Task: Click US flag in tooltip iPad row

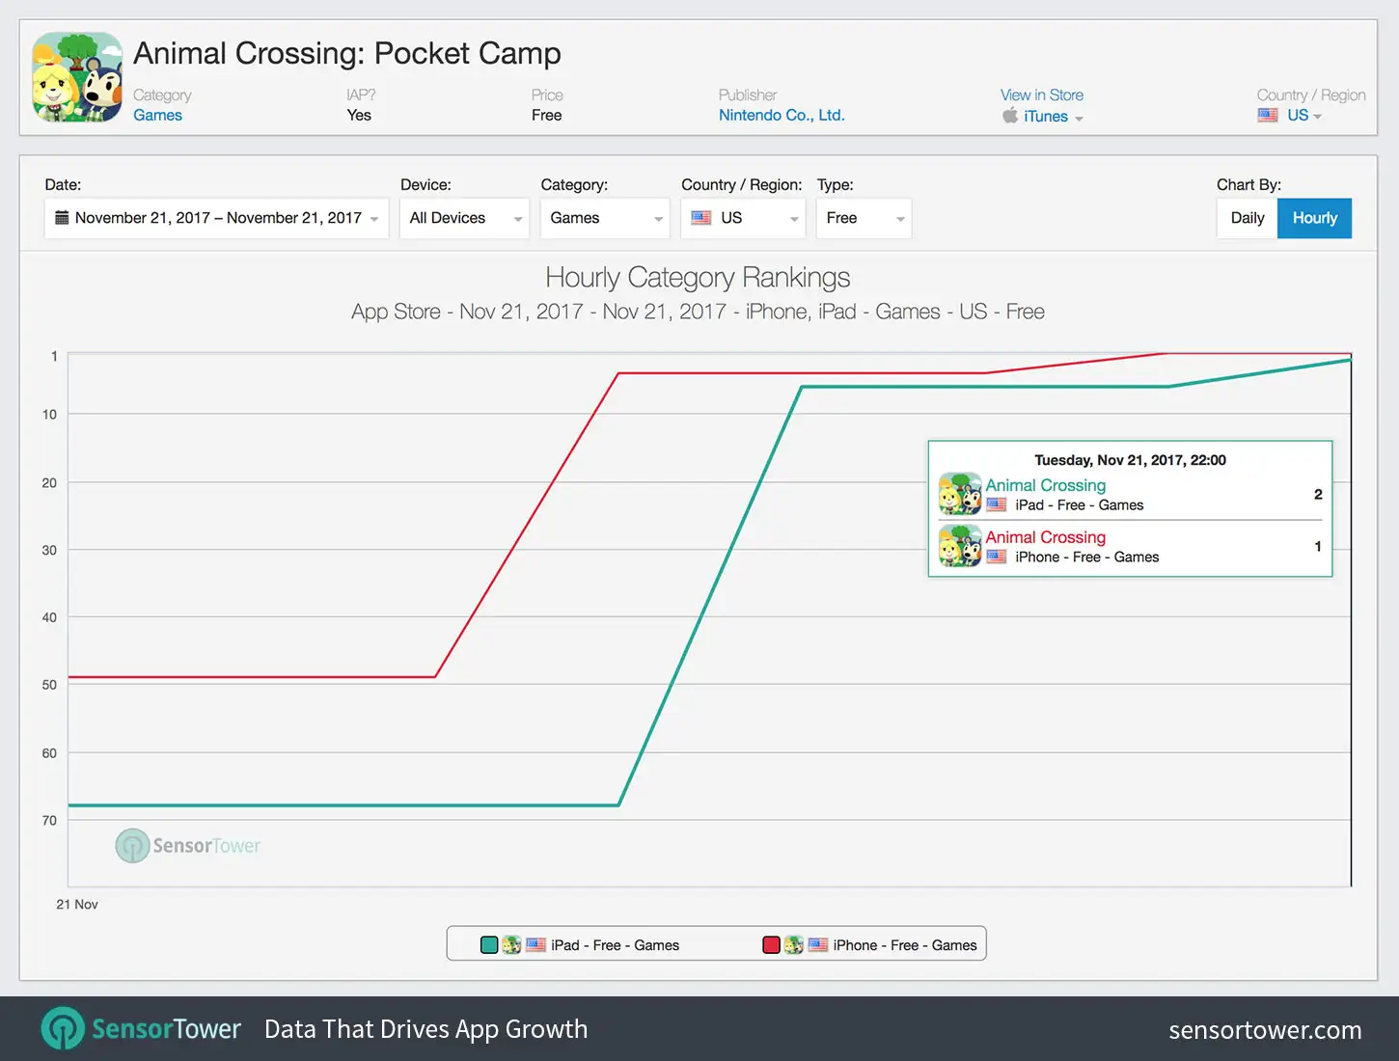Action: pos(997,504)
